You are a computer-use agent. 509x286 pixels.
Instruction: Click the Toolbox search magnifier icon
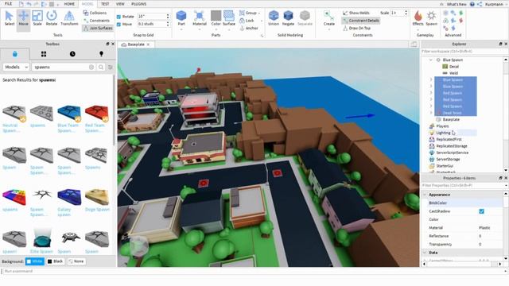(x=101, y=67)
